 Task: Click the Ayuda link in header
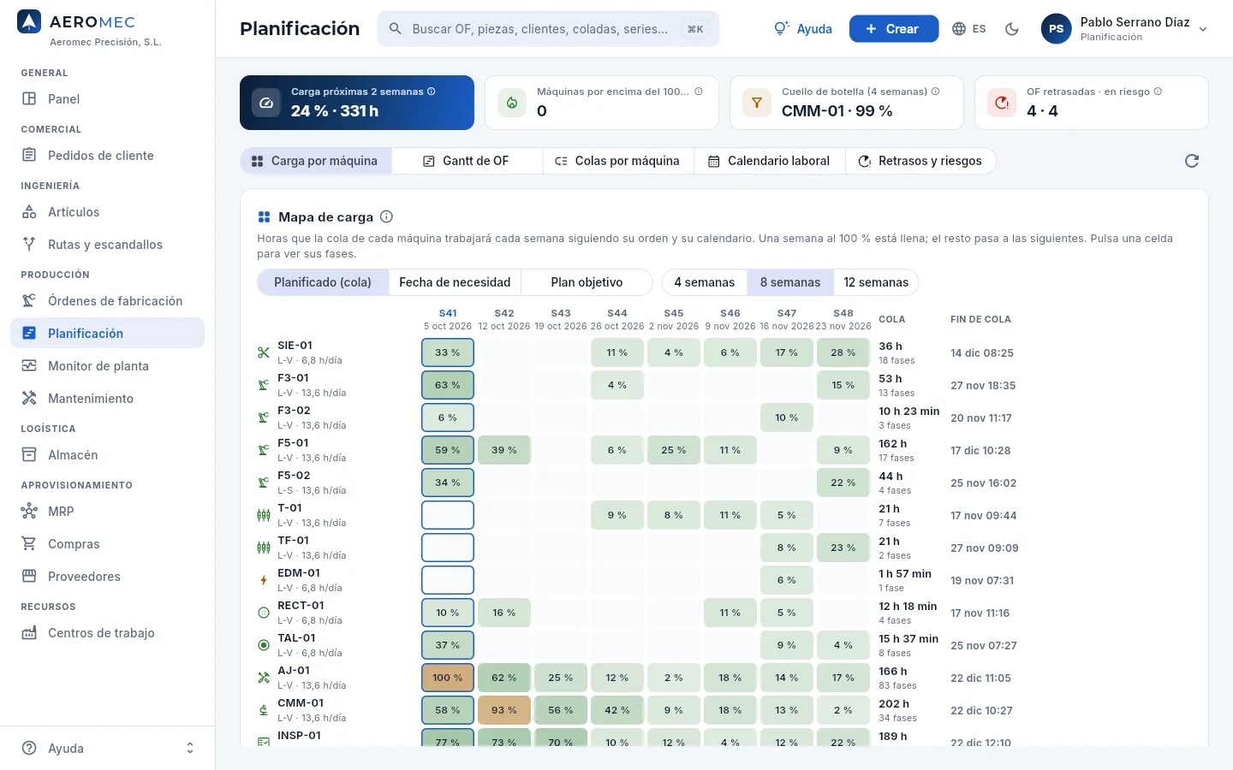tap(803, 29)
